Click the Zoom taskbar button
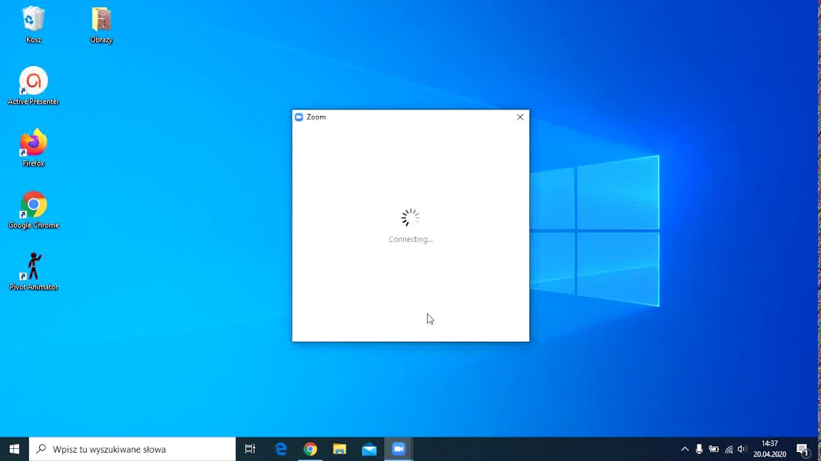 [399, 449]
